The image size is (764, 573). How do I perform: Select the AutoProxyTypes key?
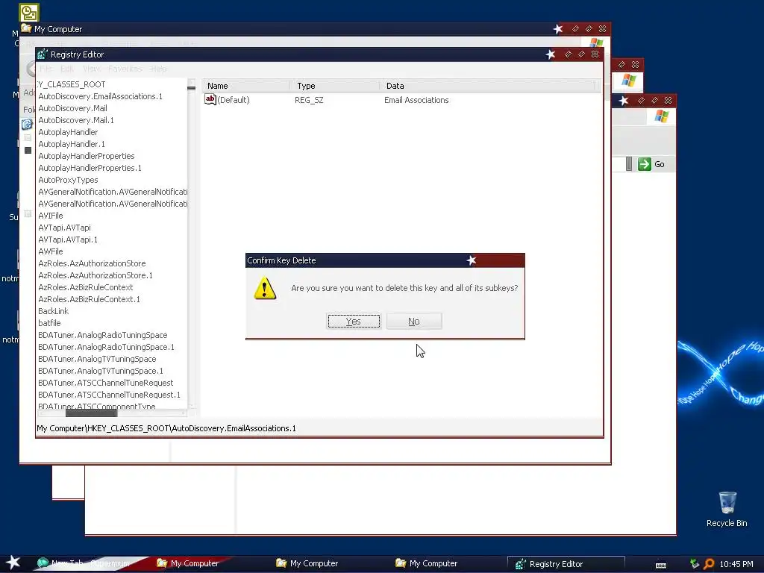(68, 180)
